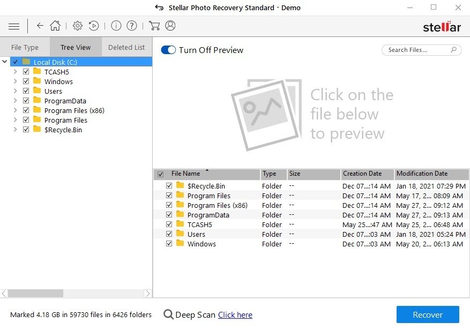Expand the $Recycle.Bin tree node
Image resolution: width=470 pixels, height=330 pixels.
click(16, 130)
